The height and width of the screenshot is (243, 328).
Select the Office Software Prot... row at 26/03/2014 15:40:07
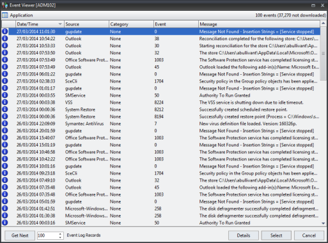click(x=160, y=137)
